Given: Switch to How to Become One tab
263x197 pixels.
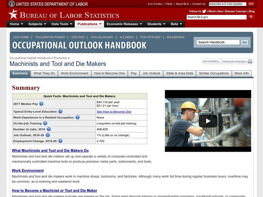Looking at the screenshot, I should tap(109, 73).
